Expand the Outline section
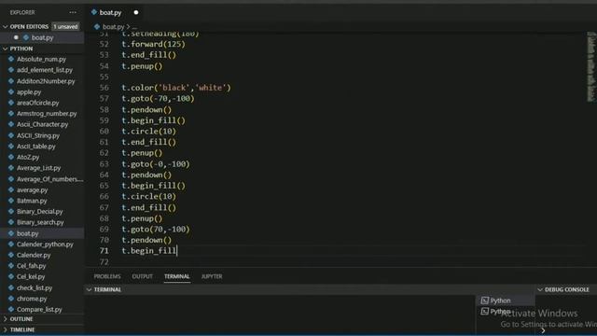 pyautogui.click(x=6, y=319)
